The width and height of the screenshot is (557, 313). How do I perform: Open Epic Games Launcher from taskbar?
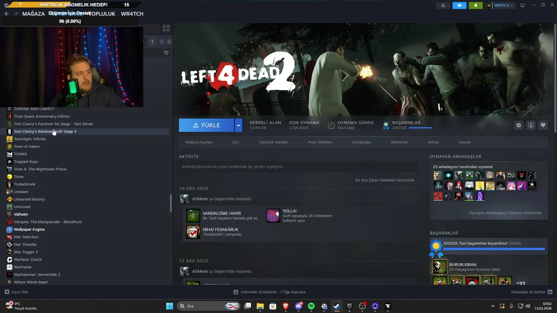pyautogui.click(x=349, y=306)
